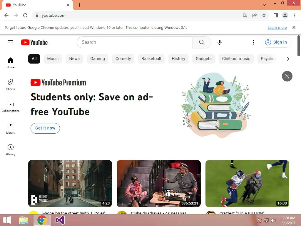This screenshot has width=301, height=226.
Task: Open Chrome side panel
Action: (x=276, y=15)
